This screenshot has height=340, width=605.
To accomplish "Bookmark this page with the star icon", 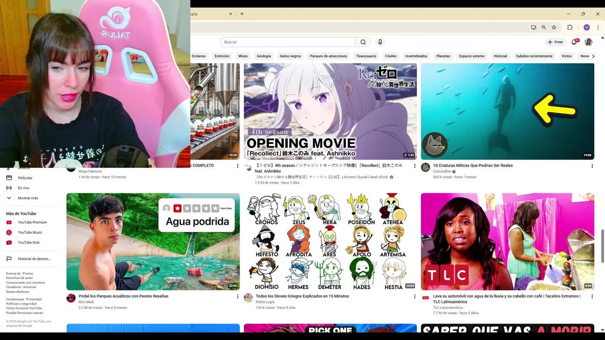I will [x=554, y=27].
